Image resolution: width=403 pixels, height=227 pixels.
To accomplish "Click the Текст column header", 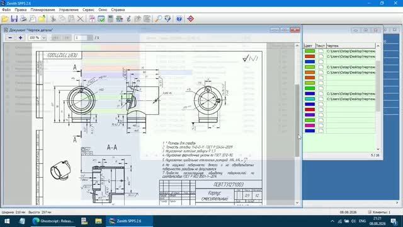I will coord(321,46).
